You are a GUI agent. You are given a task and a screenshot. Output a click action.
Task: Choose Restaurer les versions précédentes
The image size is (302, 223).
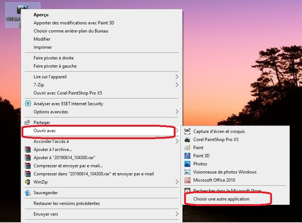102,203
